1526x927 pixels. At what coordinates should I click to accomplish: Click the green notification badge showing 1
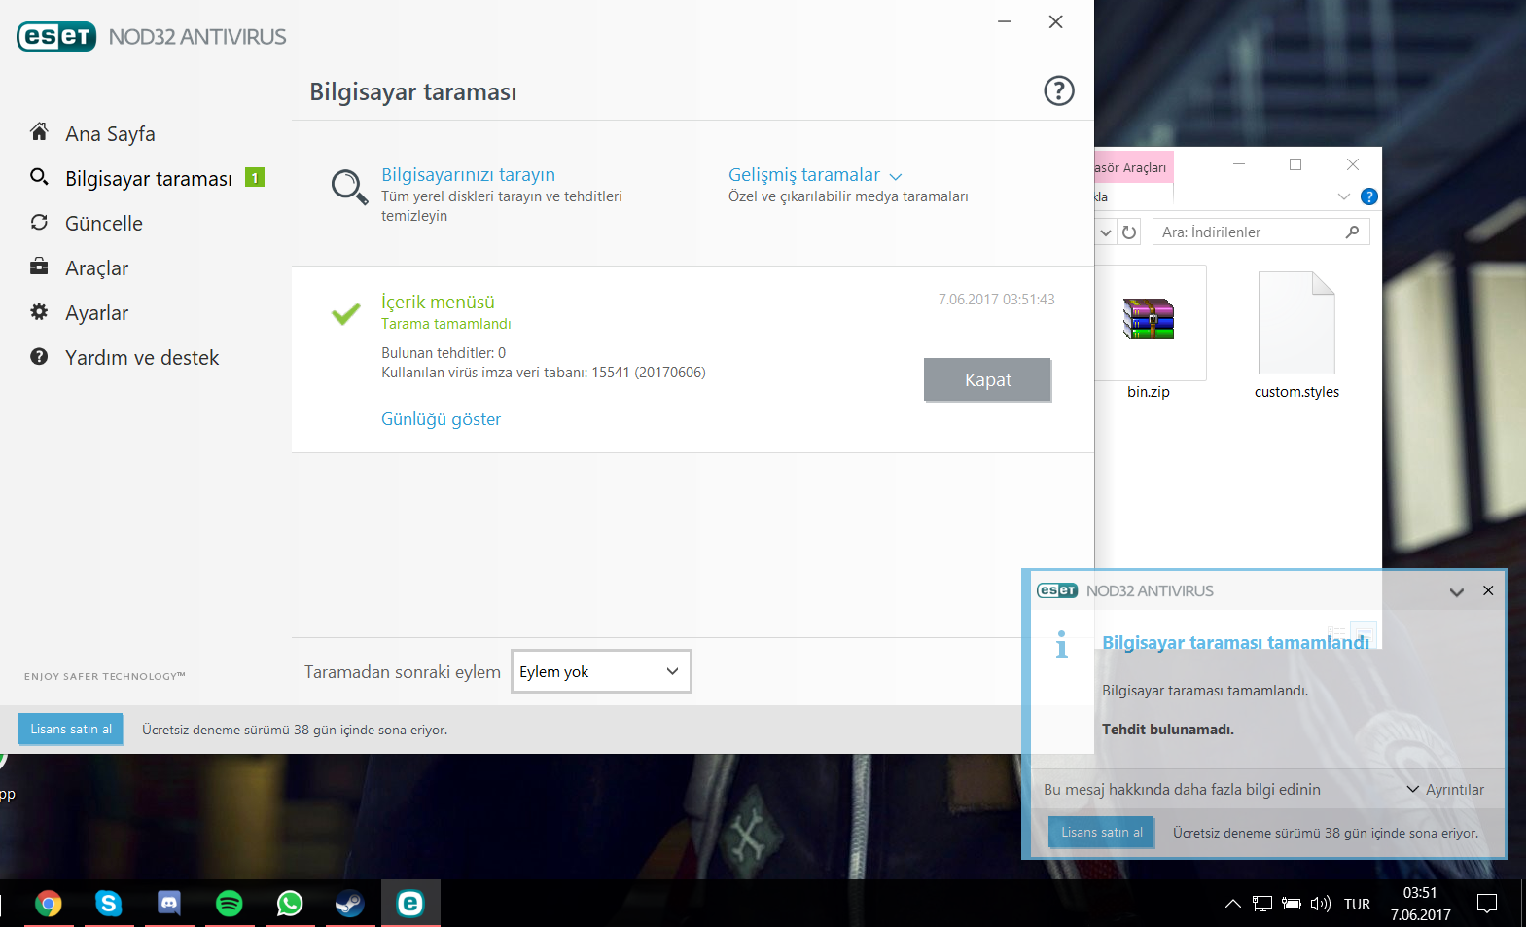point(255,177)
